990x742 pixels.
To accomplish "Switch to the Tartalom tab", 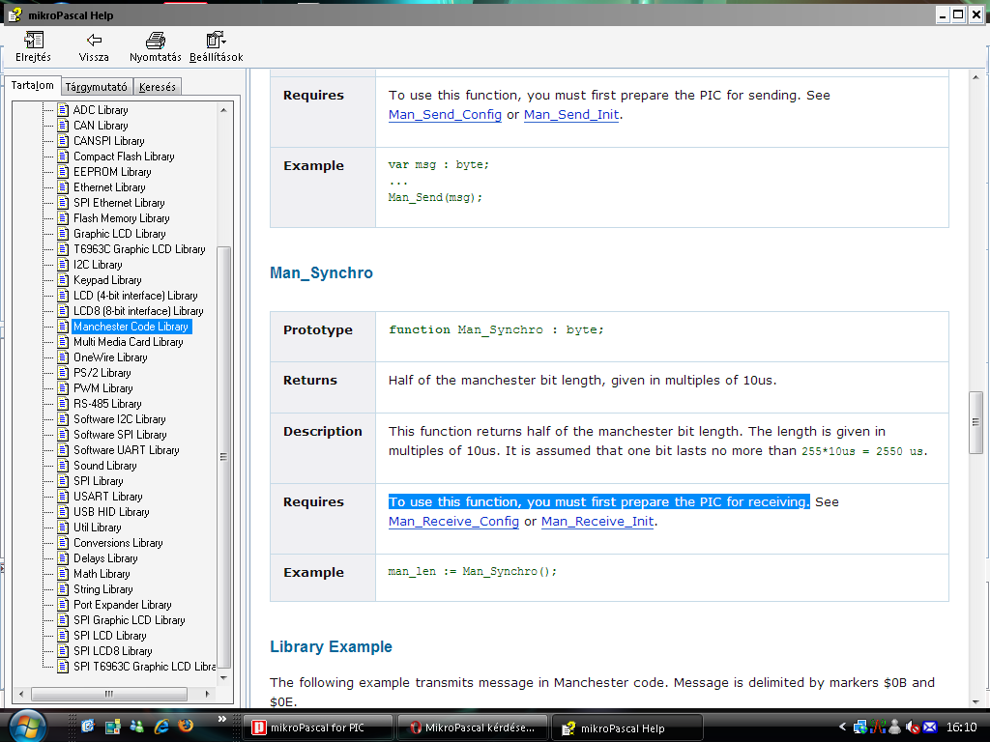I will [x=32, y=85].
